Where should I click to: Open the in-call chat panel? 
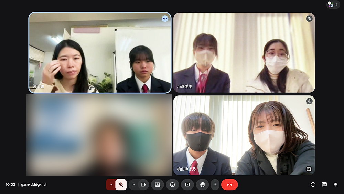(x=324, y=185)
